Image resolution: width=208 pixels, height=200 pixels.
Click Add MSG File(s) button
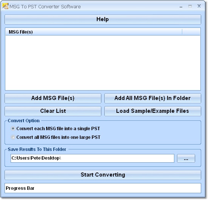click(x=53, y=98)
